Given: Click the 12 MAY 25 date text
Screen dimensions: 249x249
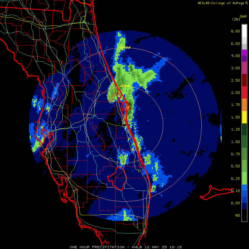Looking at the screenshot, I should pyautogui.click(x=155, y=247).
